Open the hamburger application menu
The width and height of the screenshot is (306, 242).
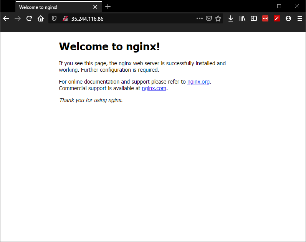tap(300, 18)
